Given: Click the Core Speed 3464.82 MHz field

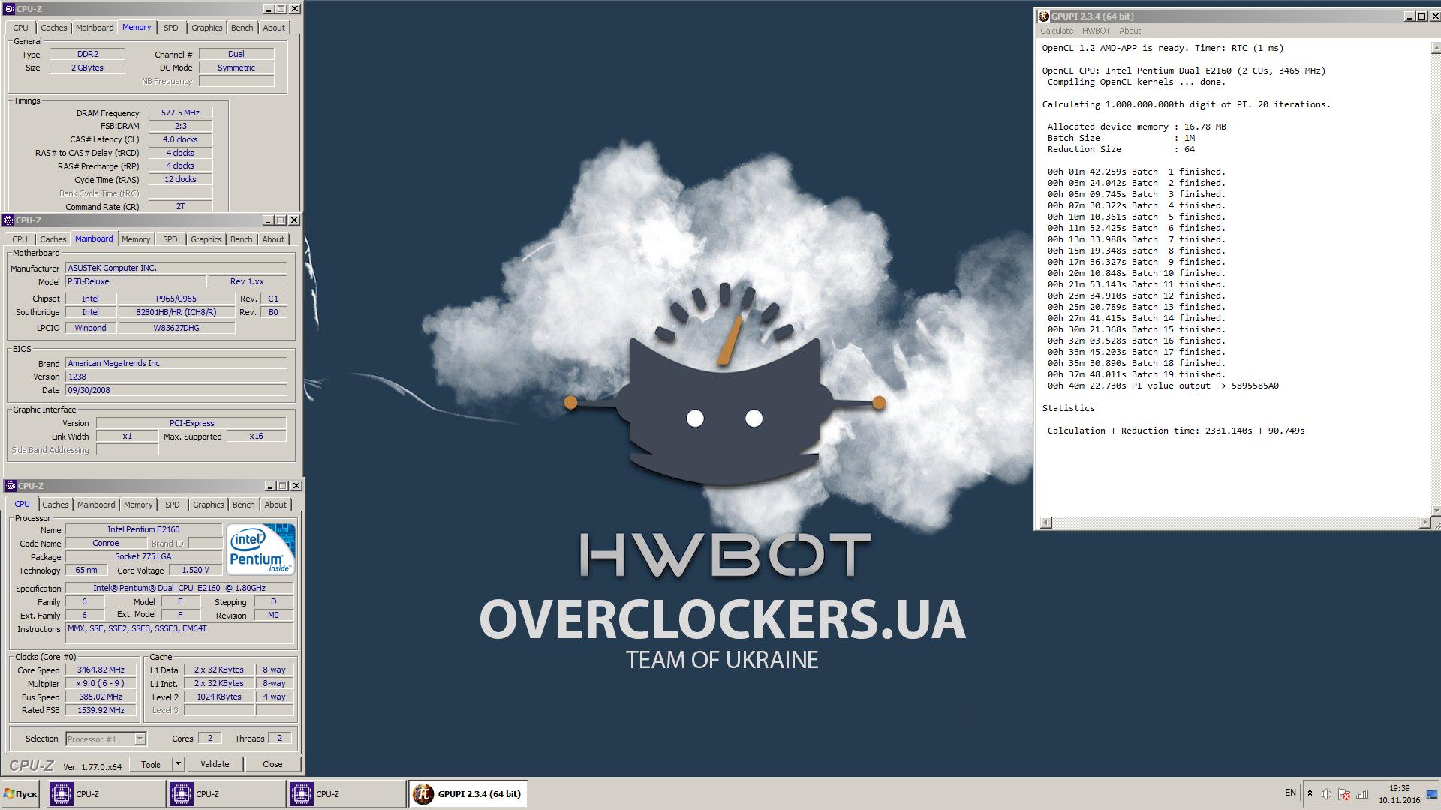Looking at the screenshot, I should pyautogui.click(x=101, y=670).
